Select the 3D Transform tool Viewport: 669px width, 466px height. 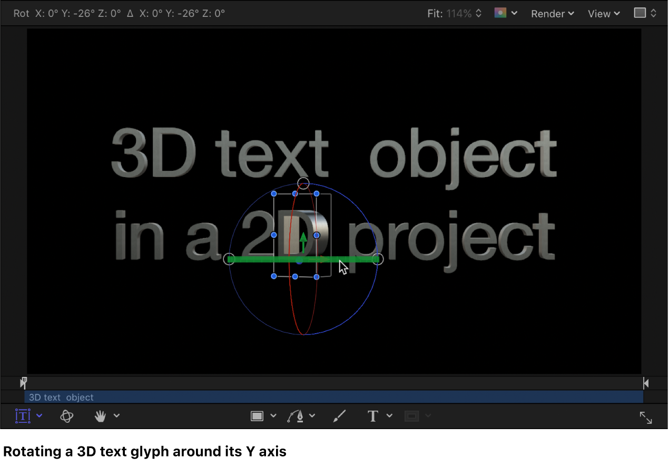point(66,416)
